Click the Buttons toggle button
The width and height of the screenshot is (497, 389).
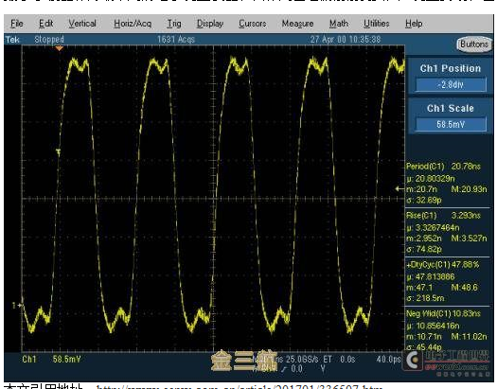tap(474, 44)
